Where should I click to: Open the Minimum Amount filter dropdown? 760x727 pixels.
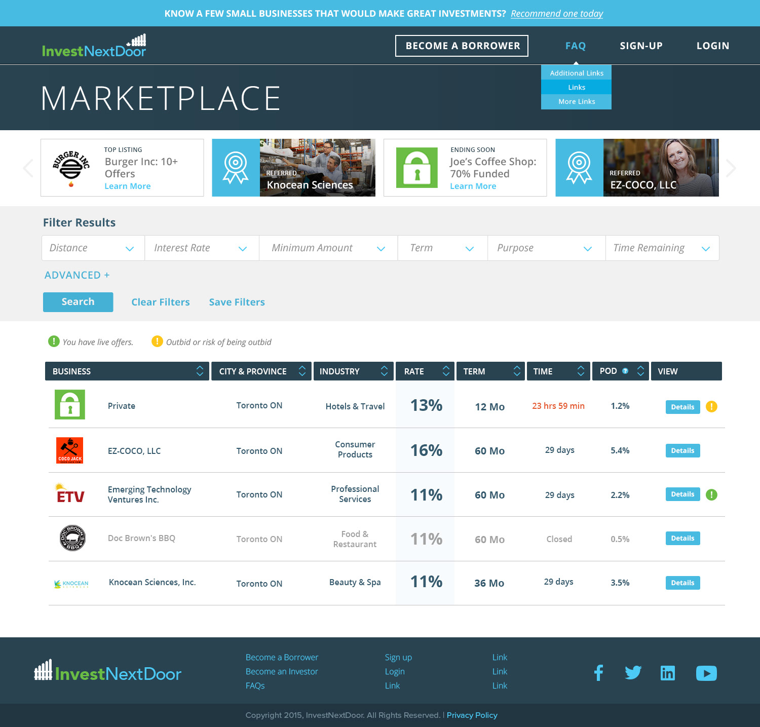pyautogui.click(x=328, y=248)
